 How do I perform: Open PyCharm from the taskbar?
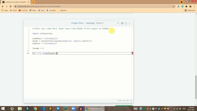click(66, 109)
